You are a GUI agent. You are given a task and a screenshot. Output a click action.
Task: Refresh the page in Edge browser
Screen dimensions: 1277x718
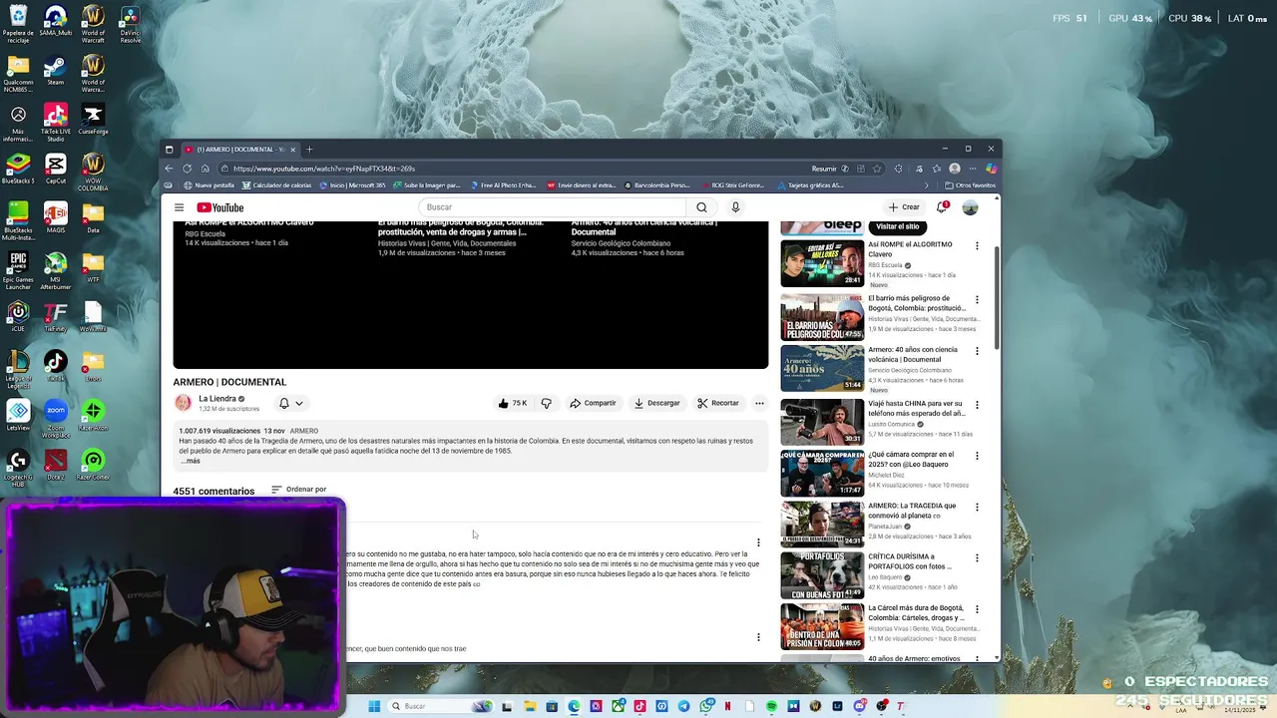[187, 169]
